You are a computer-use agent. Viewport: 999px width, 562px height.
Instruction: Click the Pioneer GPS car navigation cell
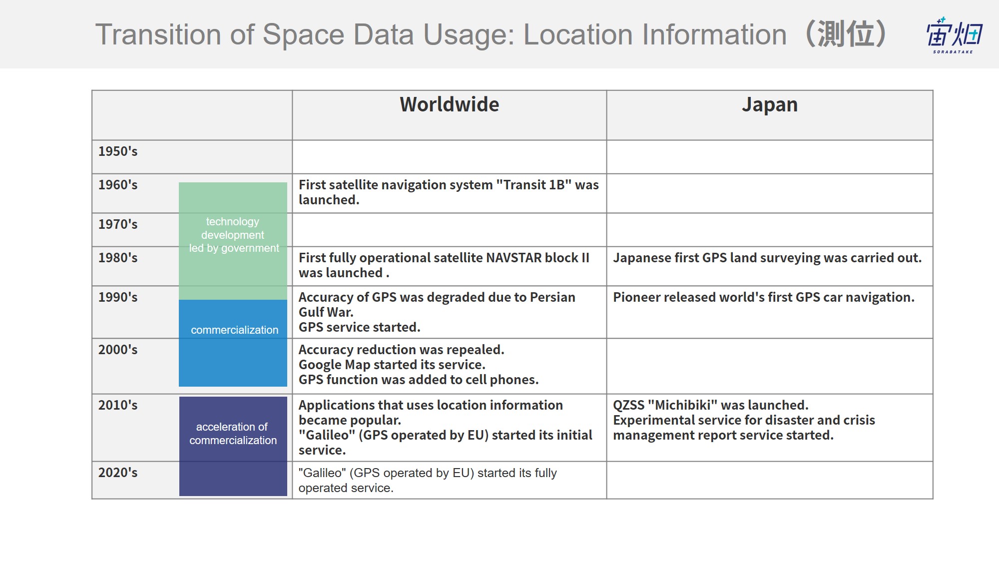tap(769, 312)
